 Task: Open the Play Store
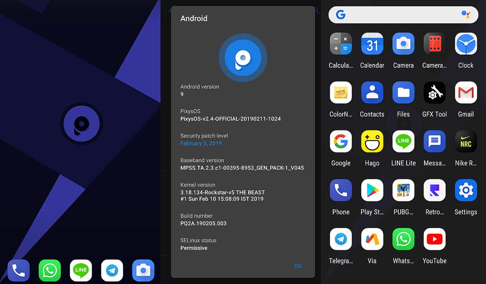click(x=372, y=190)
